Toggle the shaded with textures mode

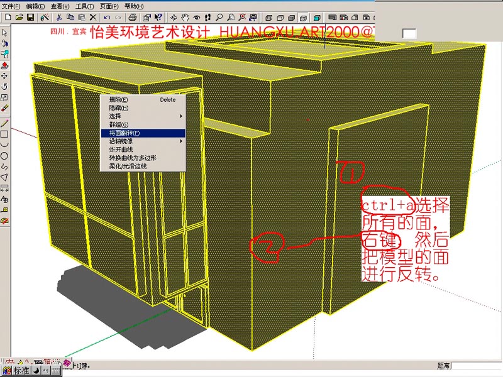(x=303, y=18)
